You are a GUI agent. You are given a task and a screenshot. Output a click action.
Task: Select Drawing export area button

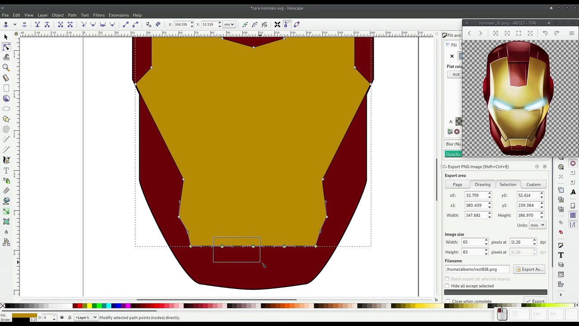tap(483, 184)
